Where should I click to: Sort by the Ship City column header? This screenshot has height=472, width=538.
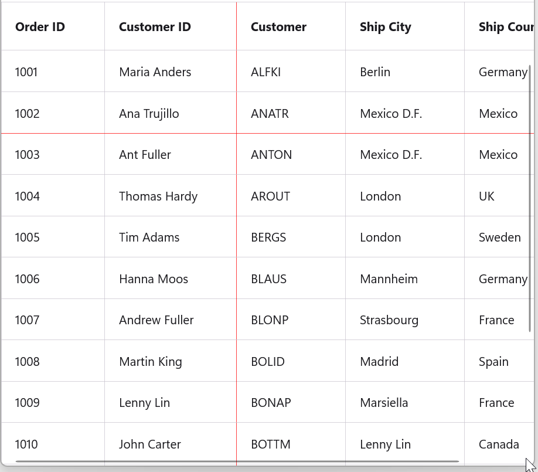click(385, 27)
